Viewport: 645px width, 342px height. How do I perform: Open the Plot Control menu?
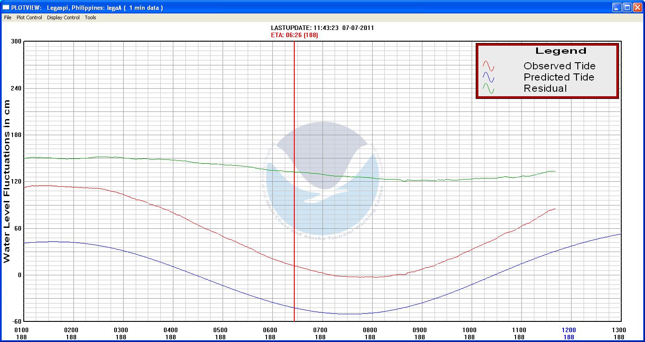29,17
